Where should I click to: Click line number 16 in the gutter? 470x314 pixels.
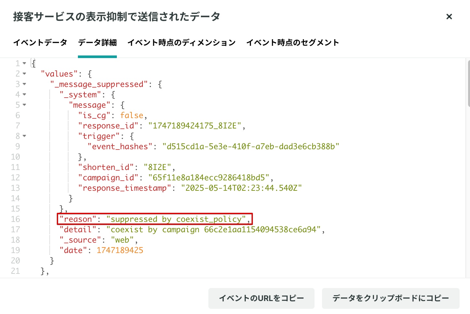15,219
